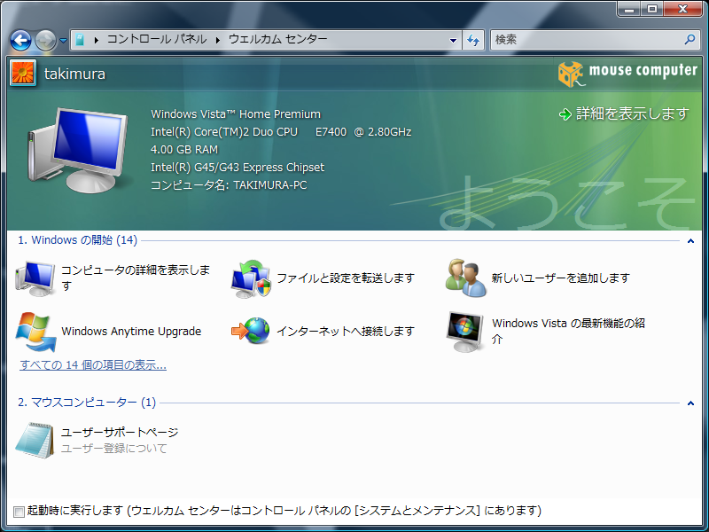Click the Windows Vista の最新機能の紹介 monitor icon
Screen dimensions: 709x532
pos(464,332)
